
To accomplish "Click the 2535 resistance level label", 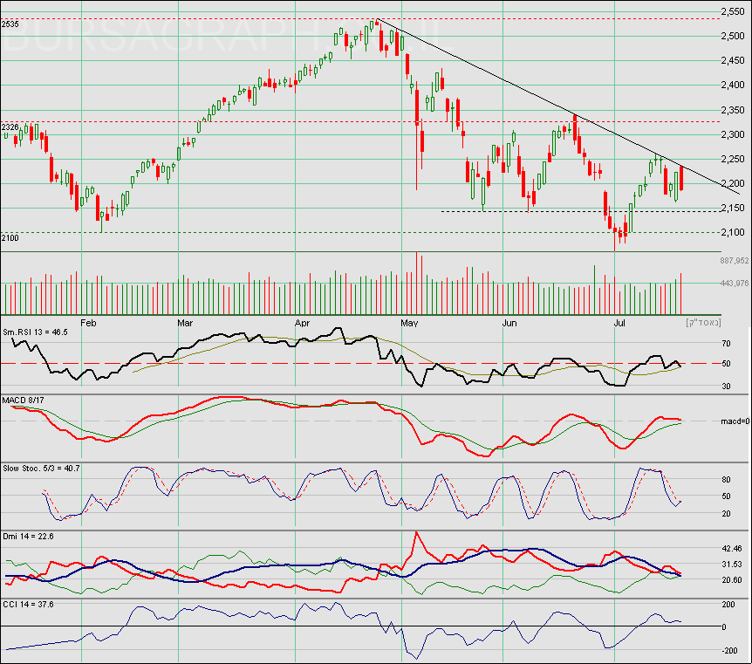I will [10, 24].
